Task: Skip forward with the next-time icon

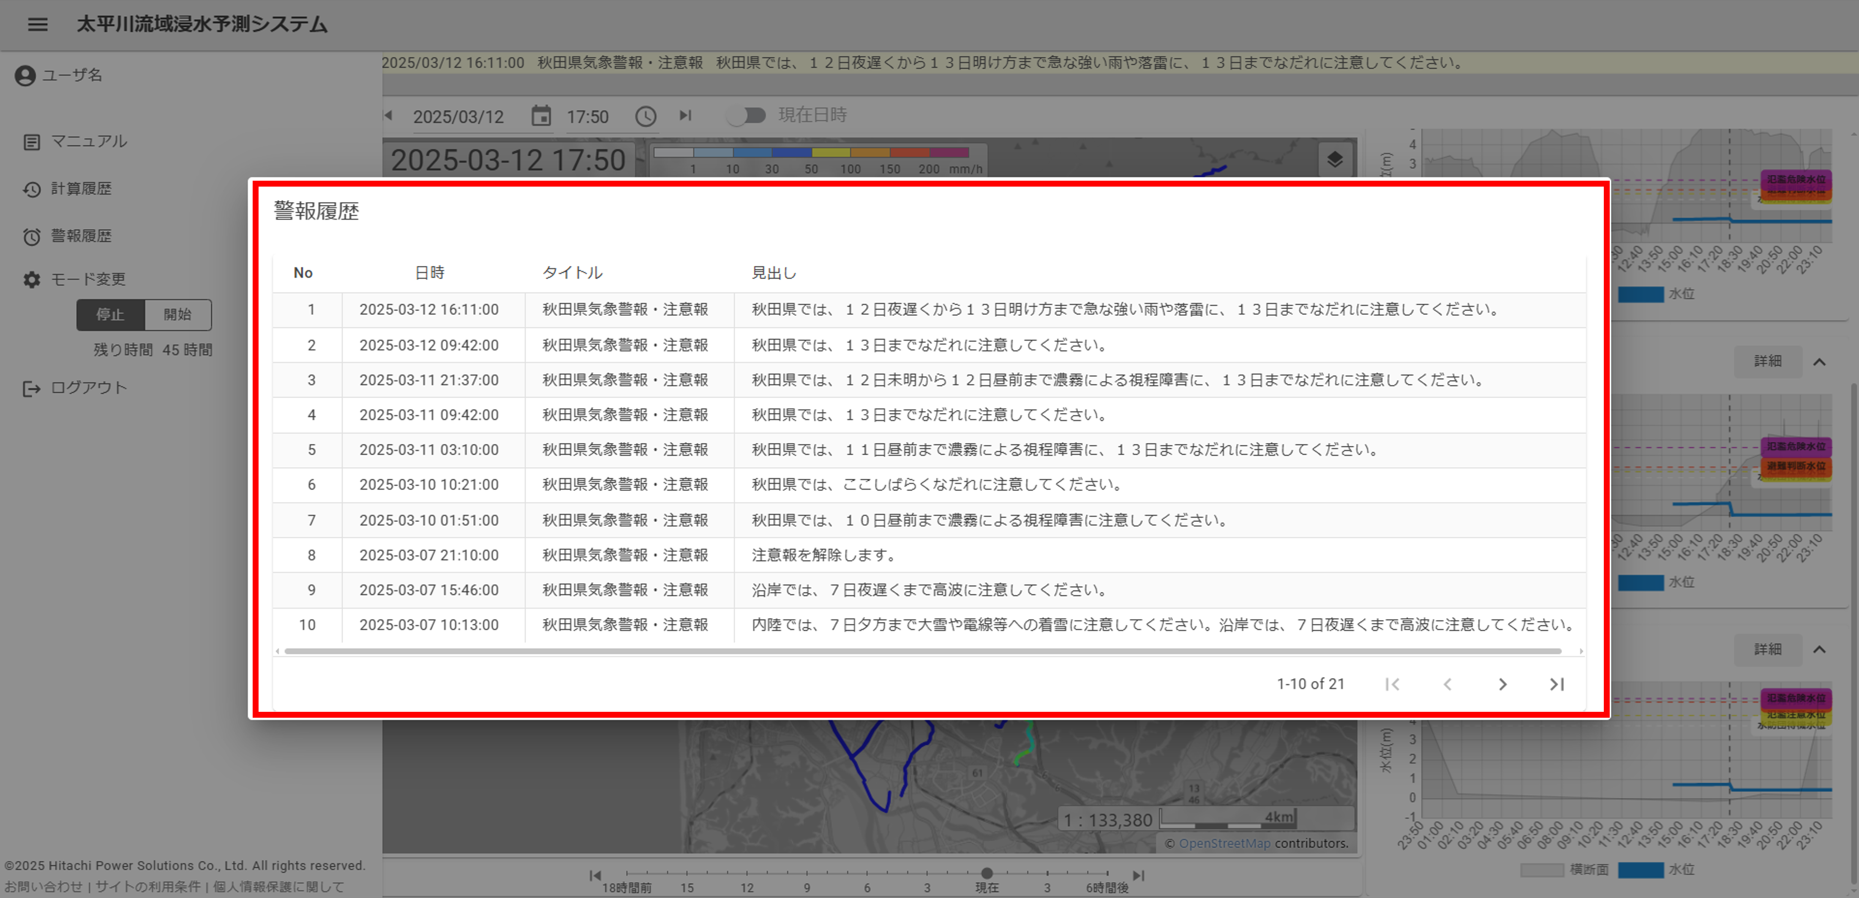Action: coord(685,115)
